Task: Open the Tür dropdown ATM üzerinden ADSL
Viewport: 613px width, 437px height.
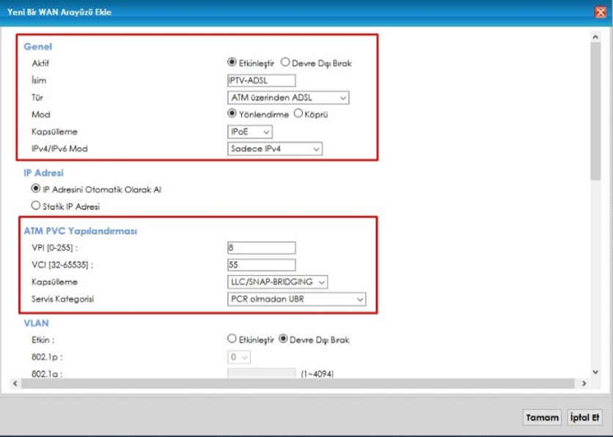Action: coord(288,97)
